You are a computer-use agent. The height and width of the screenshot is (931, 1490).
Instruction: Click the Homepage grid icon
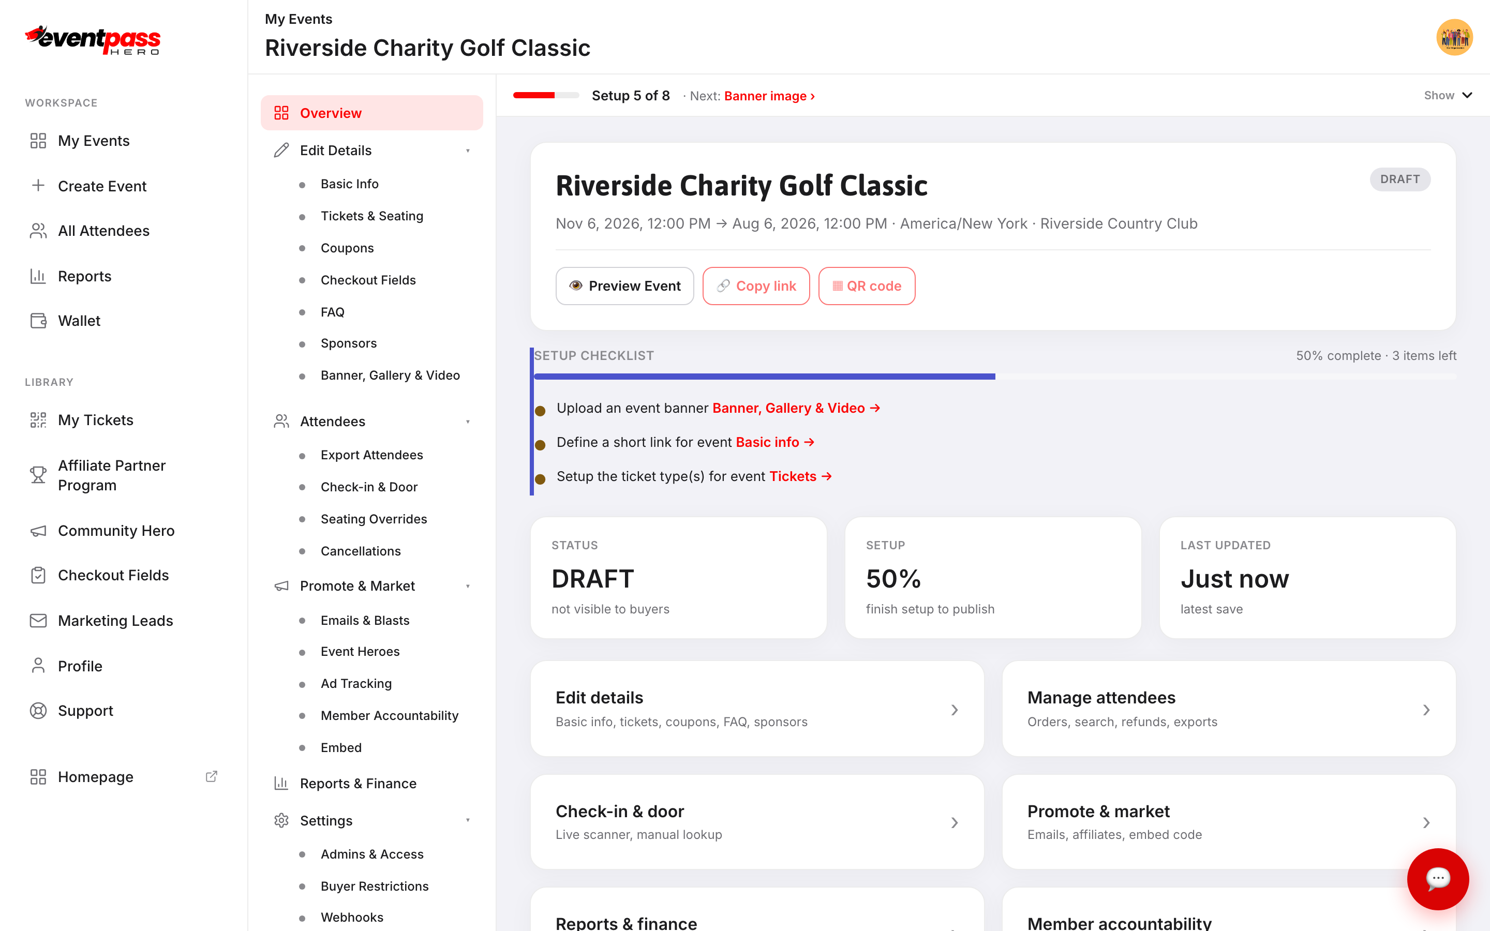coord(38,777)
